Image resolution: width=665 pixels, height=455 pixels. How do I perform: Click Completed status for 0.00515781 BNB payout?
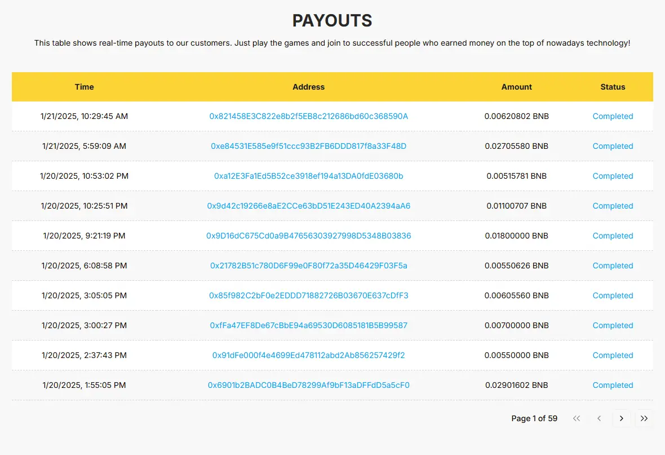click(x=613, y=176)
